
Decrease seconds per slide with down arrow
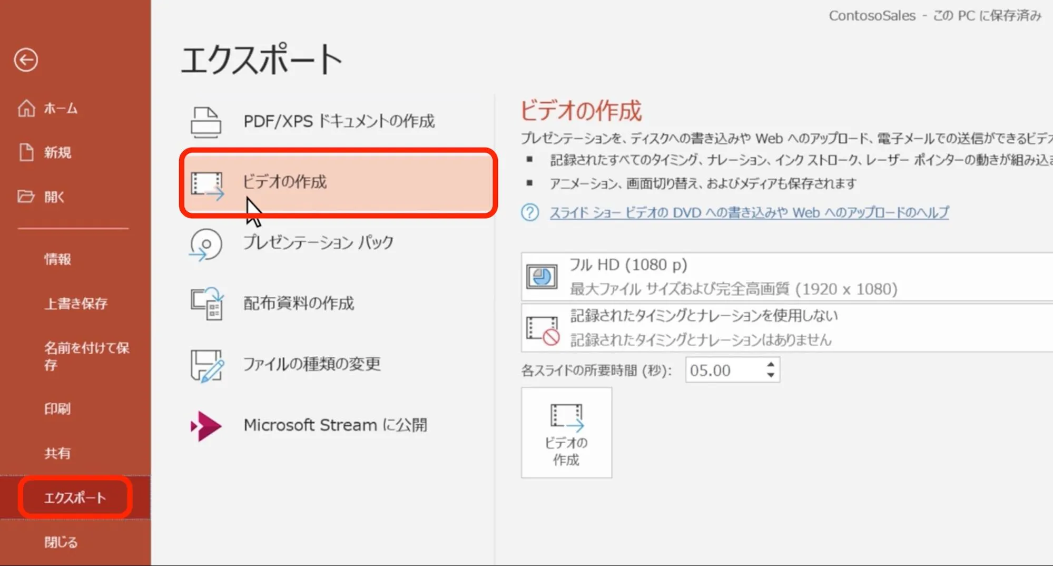[771, 375]
